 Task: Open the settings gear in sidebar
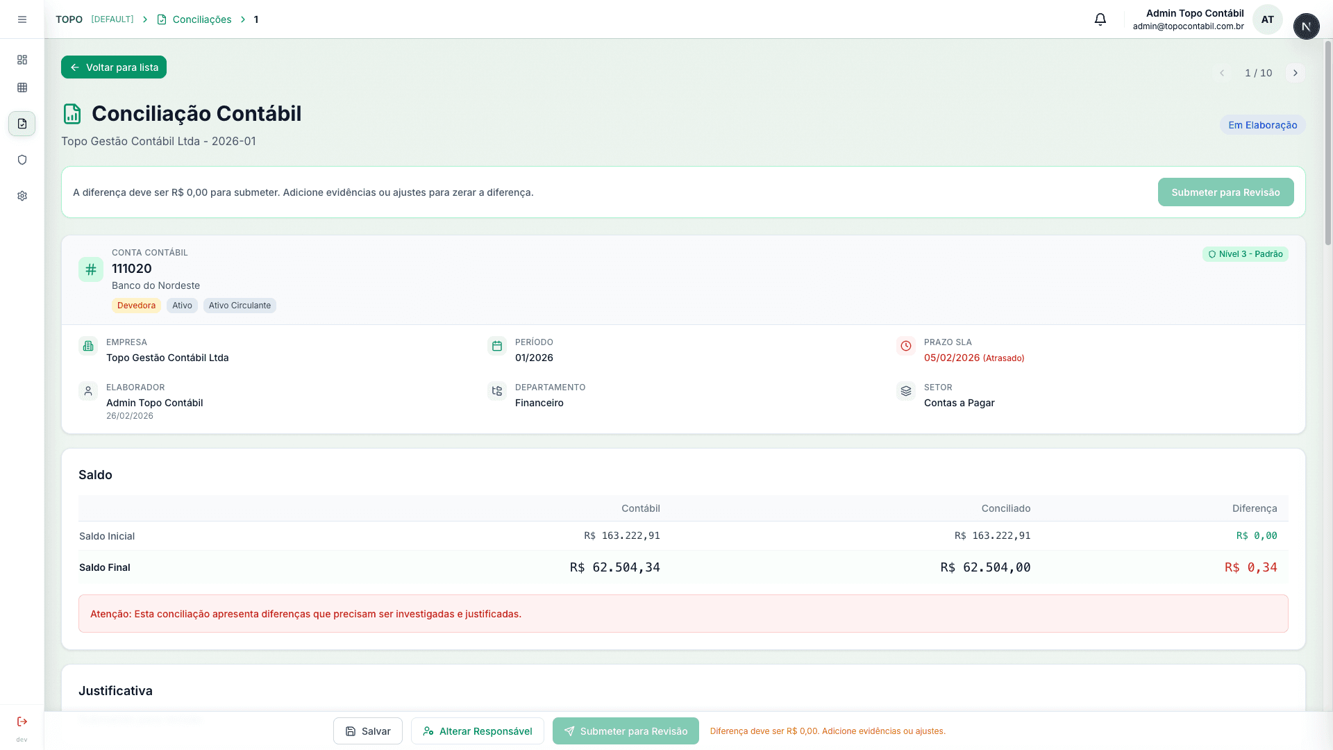click(x=22, y=196)
